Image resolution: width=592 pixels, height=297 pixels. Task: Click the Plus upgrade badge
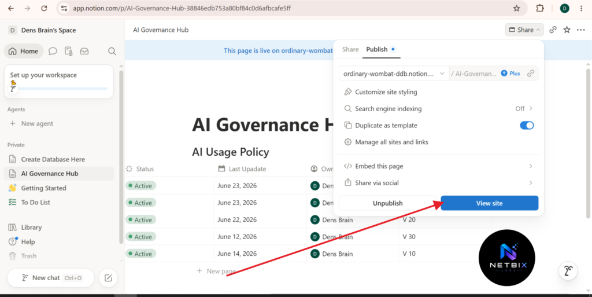(x=510, y=74)
